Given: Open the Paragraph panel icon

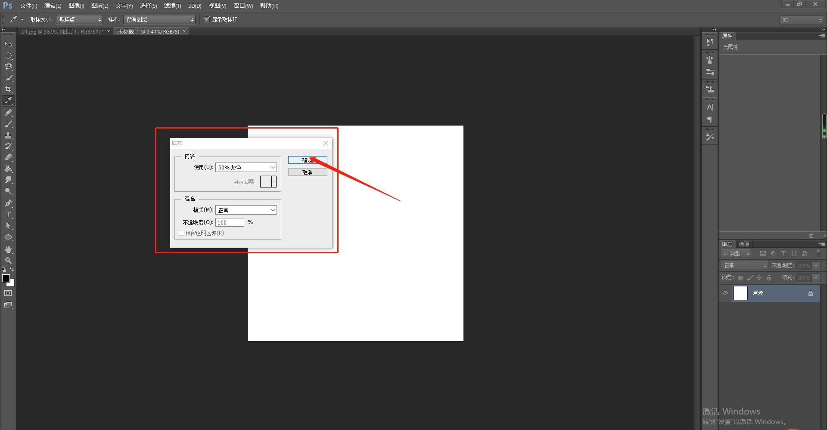Looking at the screenshot, I should pyautogui.click(x=710, y=119).
